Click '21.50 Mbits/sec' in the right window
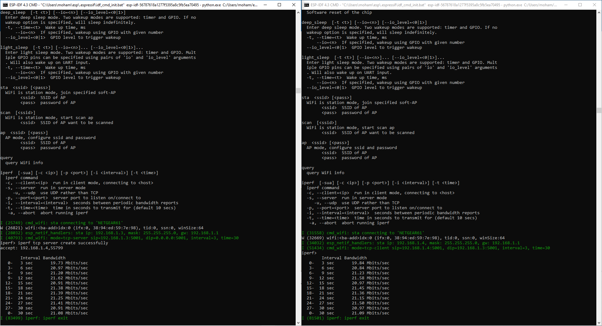 371,303
